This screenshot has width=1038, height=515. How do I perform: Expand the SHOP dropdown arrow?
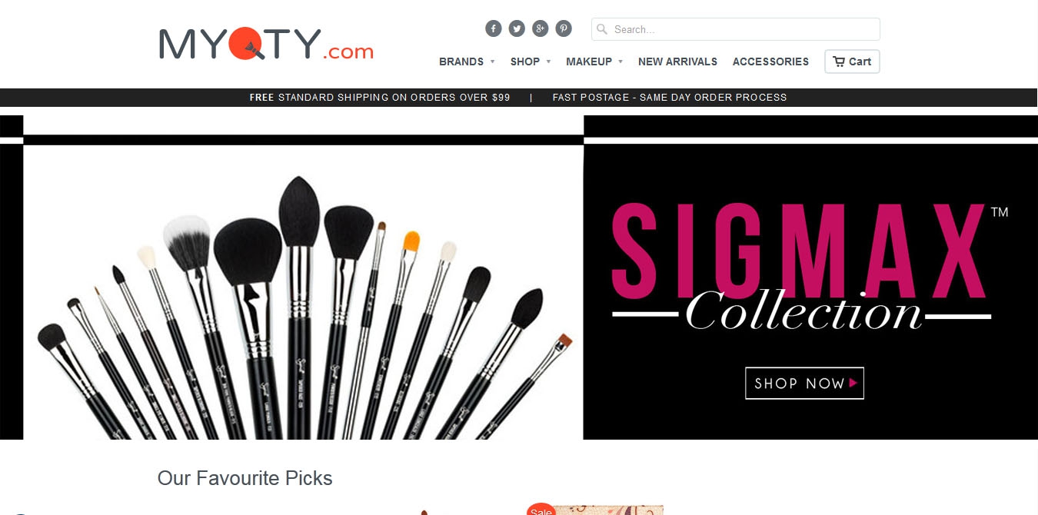click(548, 61)
